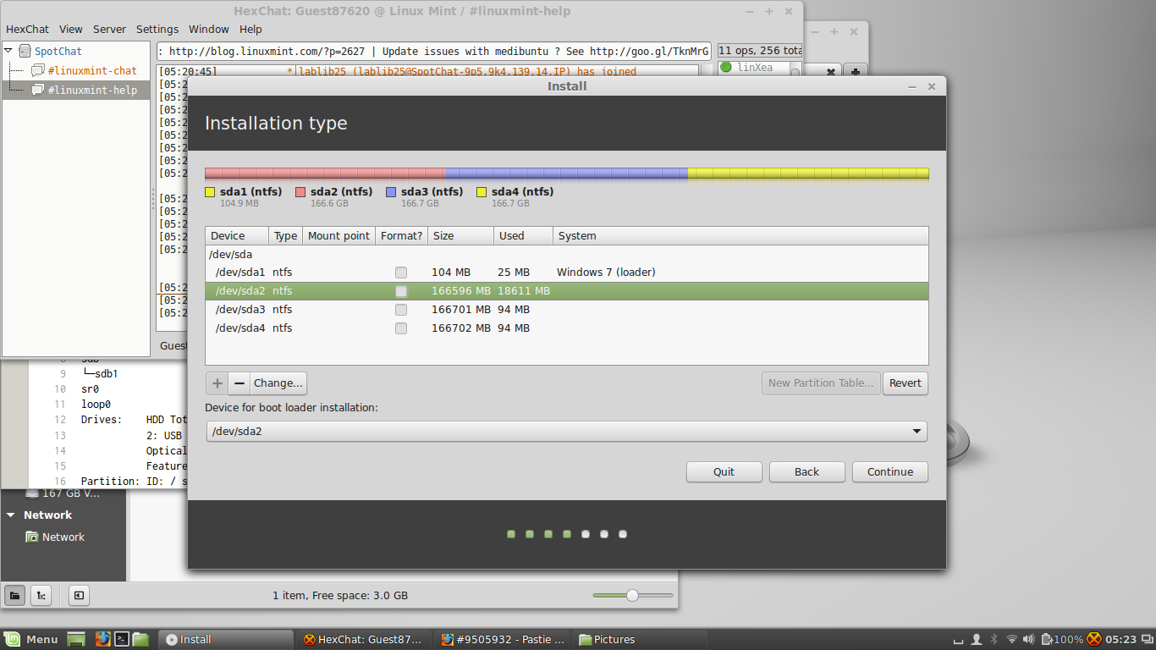Select the /dev/sda4 partition row
The width and height of the screenshot is (1156, 650).
tap(567, 328)
